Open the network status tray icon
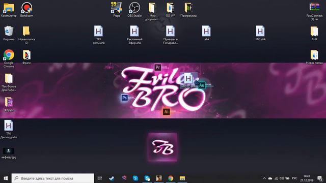This screenshot has height=183, width=326. pos(276,178)
